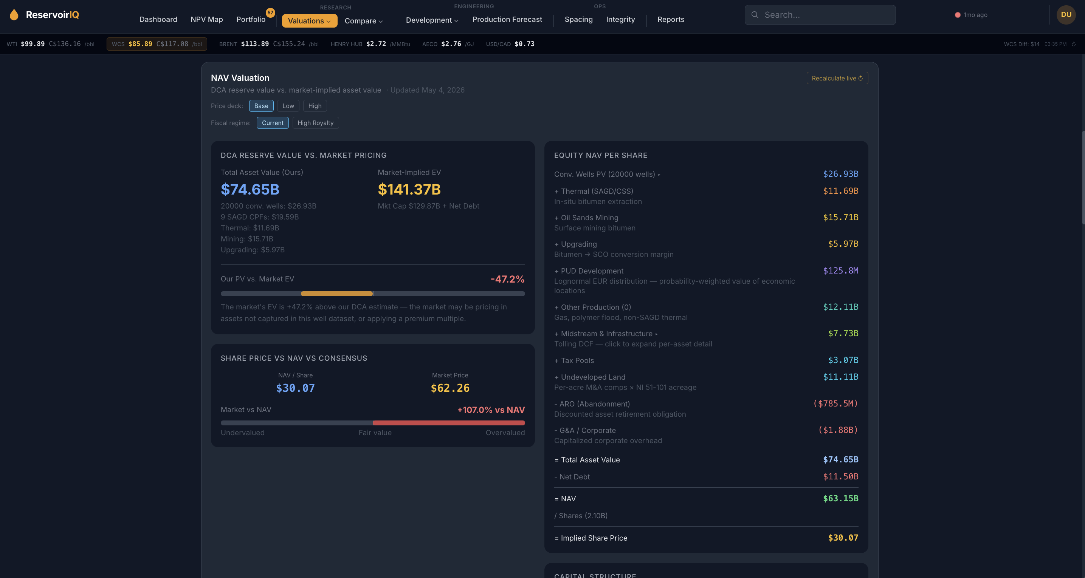This screenshot has height=578, width=1085.
Task: Open the Spacing page
Action: 578,19
